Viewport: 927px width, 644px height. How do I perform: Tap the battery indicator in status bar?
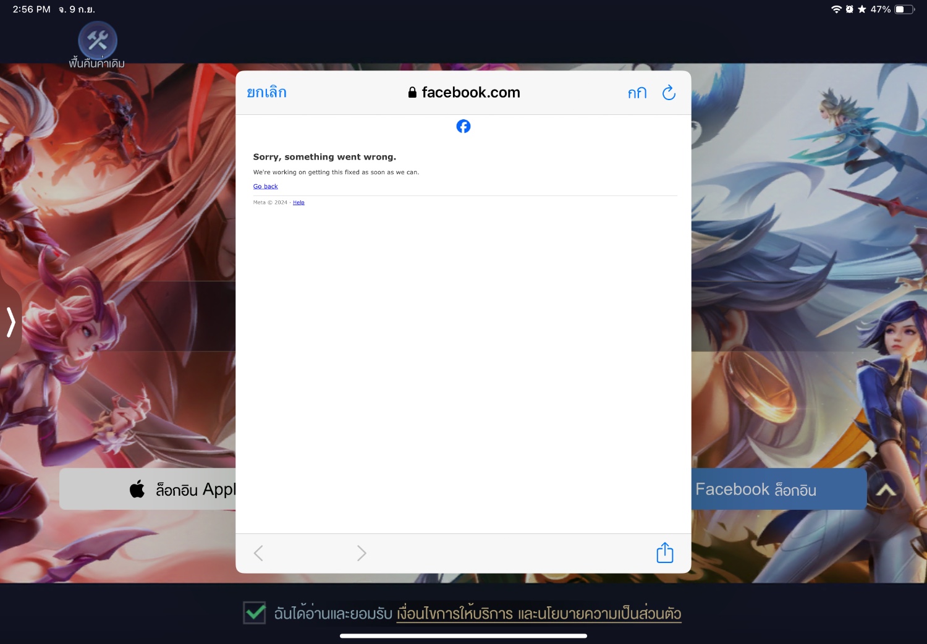905,9
